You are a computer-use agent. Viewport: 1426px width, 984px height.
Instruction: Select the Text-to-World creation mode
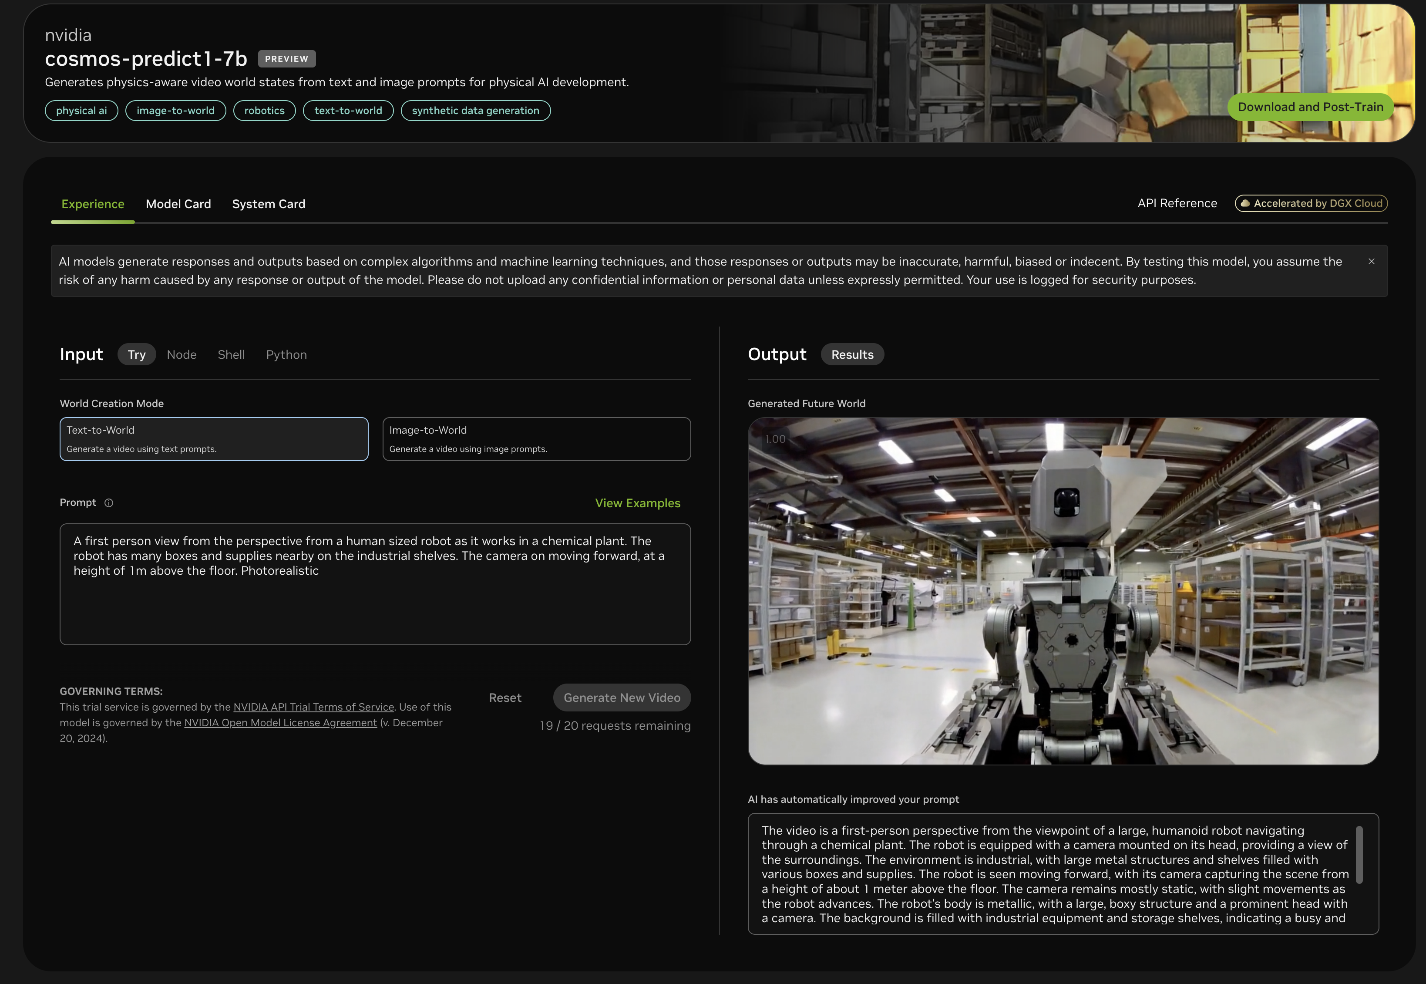pos(214,439)
